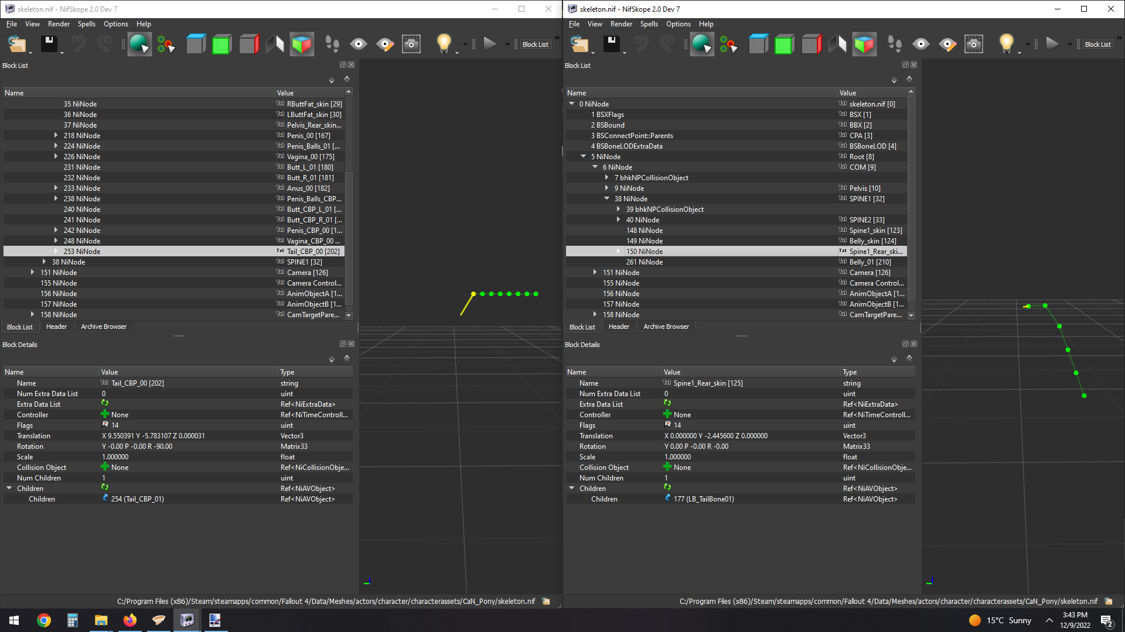Click Load file icon in right NifSkope window

pos(579,44)
